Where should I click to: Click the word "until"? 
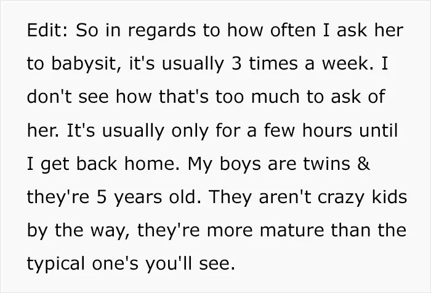point(379,130)
